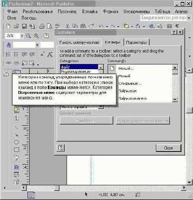Click the New publication toolbar icon
The image size is (193, 200).
8,26
